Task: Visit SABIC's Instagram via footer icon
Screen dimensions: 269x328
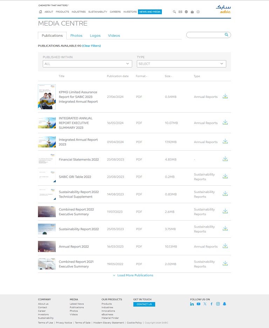Action: [x=218, y=304]
